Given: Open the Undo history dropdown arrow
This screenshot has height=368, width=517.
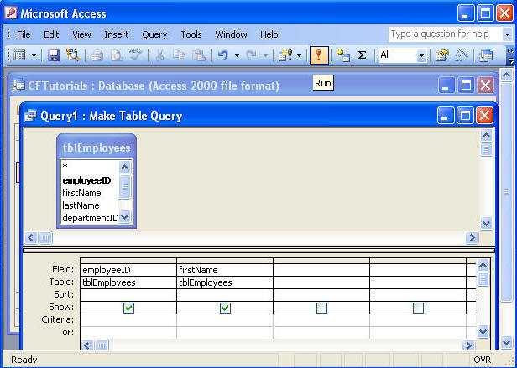Looking at the screenshot, I should coord(237,55).
